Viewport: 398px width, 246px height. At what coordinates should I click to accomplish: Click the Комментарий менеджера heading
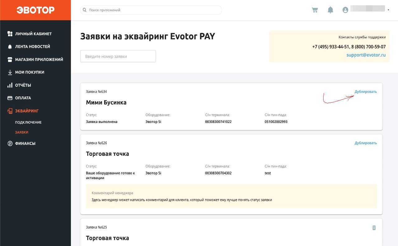(x=112, y=193)
